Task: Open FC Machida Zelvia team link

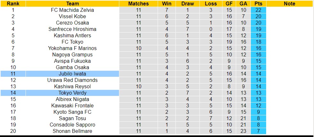Action: 72,10
